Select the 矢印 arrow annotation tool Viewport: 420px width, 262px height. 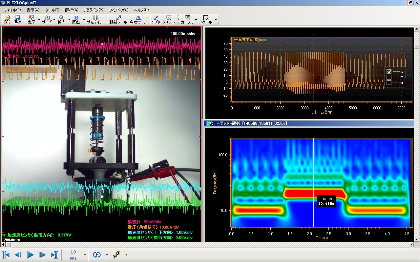pyautogui.click(x=156, y=20)
